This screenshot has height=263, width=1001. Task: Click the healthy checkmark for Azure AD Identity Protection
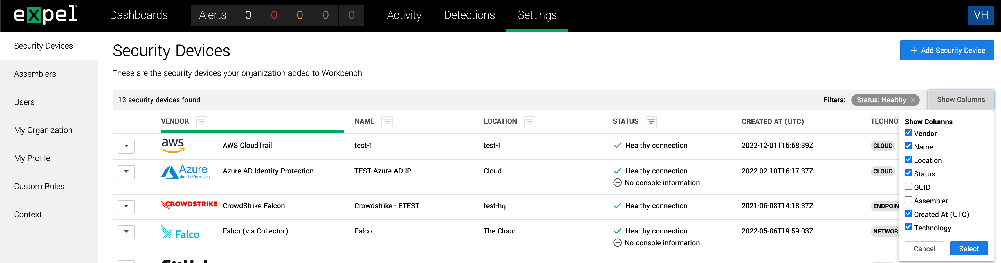pyautogui.click(x=617, y=171)
